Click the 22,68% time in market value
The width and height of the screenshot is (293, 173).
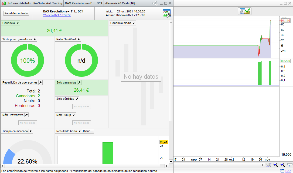(27, 161)
